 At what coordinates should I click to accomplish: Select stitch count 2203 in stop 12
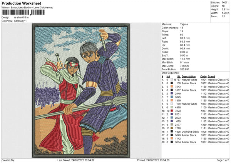pos(178,118)
